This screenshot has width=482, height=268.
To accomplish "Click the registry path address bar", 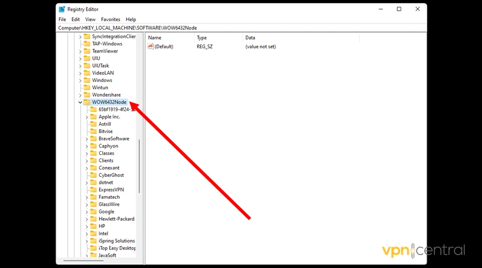I will coord(242,28).
